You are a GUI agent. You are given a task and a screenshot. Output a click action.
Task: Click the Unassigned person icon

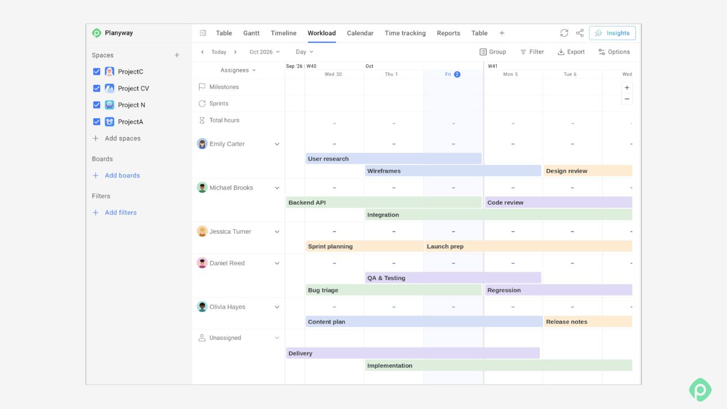(x=202, y=338)
